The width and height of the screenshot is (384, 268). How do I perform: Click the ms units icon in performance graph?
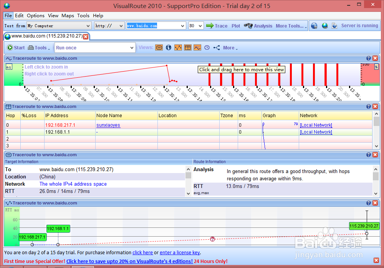point(9,67)
